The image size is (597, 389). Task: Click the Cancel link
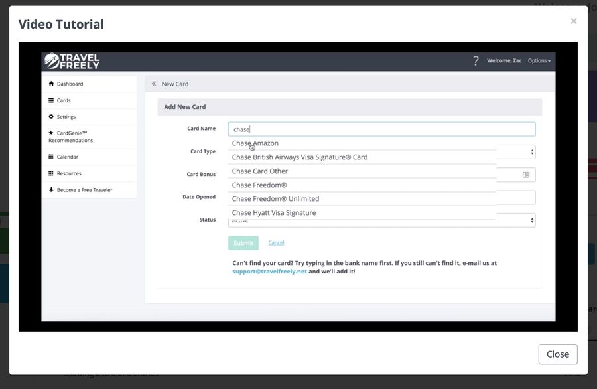coord(276,243)
